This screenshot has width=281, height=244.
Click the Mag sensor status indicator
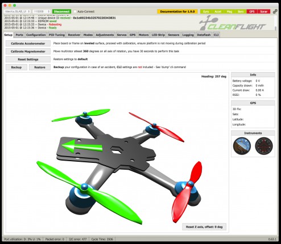(x=229, y=11)
